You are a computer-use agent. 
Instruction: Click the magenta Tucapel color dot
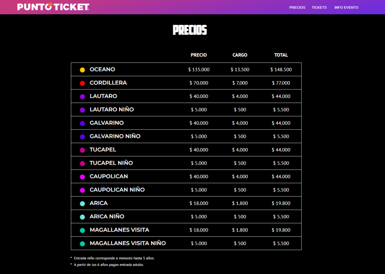click(x=82, y=150)
